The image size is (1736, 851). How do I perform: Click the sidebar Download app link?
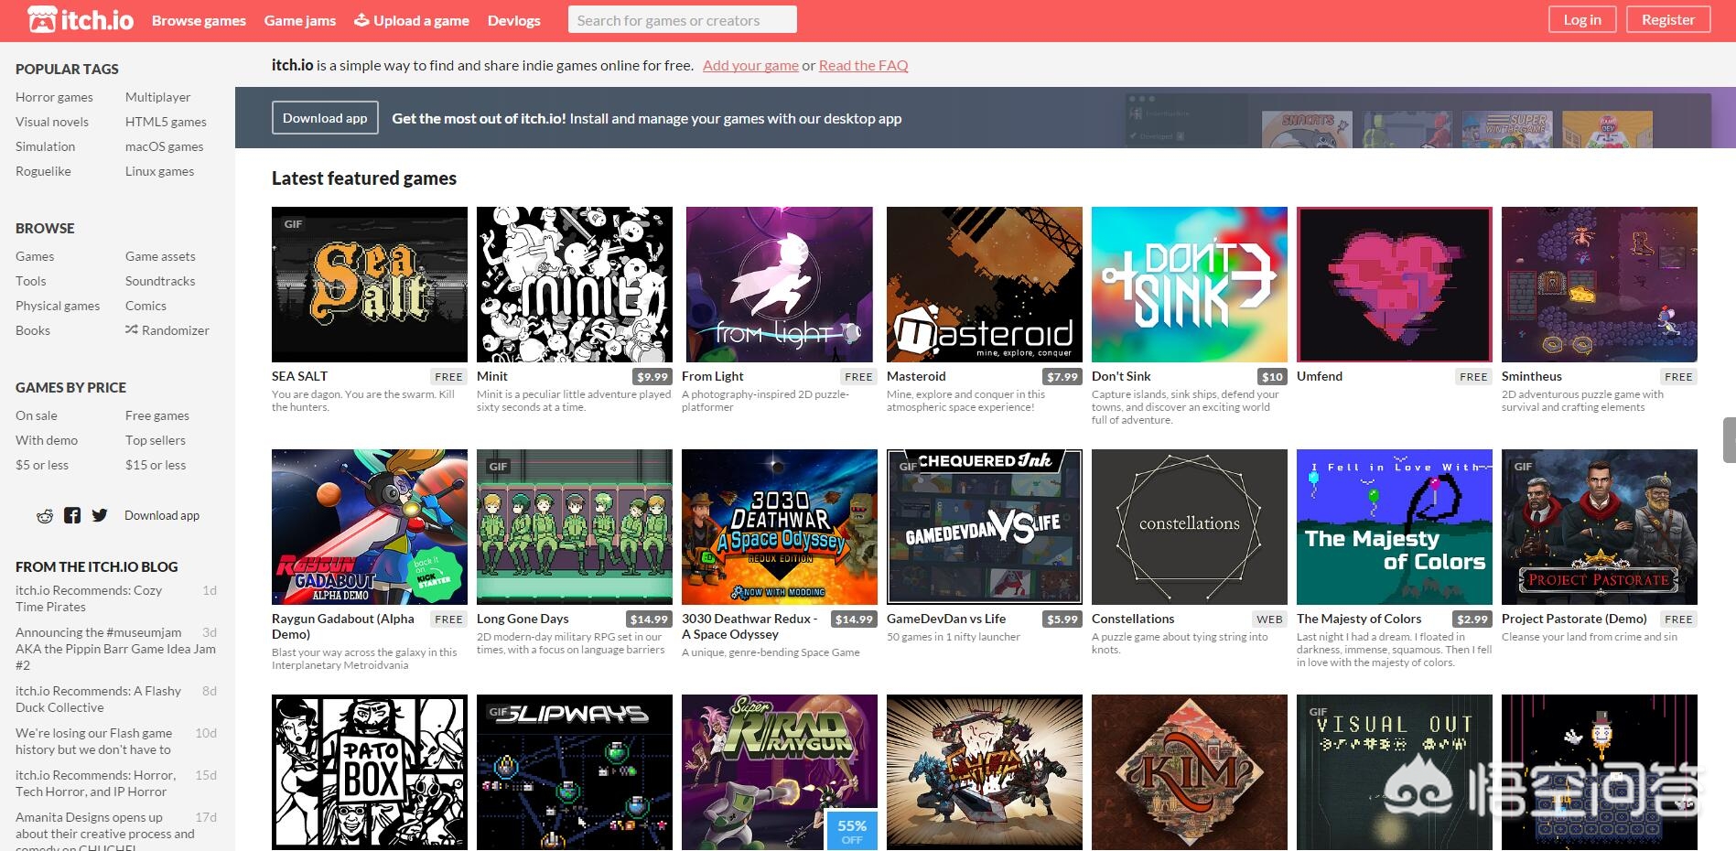[162, 515]
